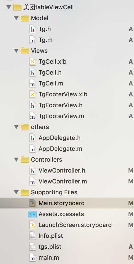Viewport: 134px width, 264px height.
Task: Open tgs.plist file
Action: (50, 247)
